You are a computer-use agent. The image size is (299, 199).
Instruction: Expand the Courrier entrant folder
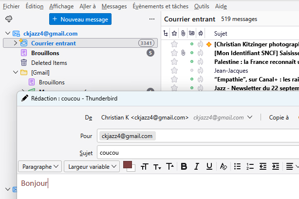[x=16, y=43]
